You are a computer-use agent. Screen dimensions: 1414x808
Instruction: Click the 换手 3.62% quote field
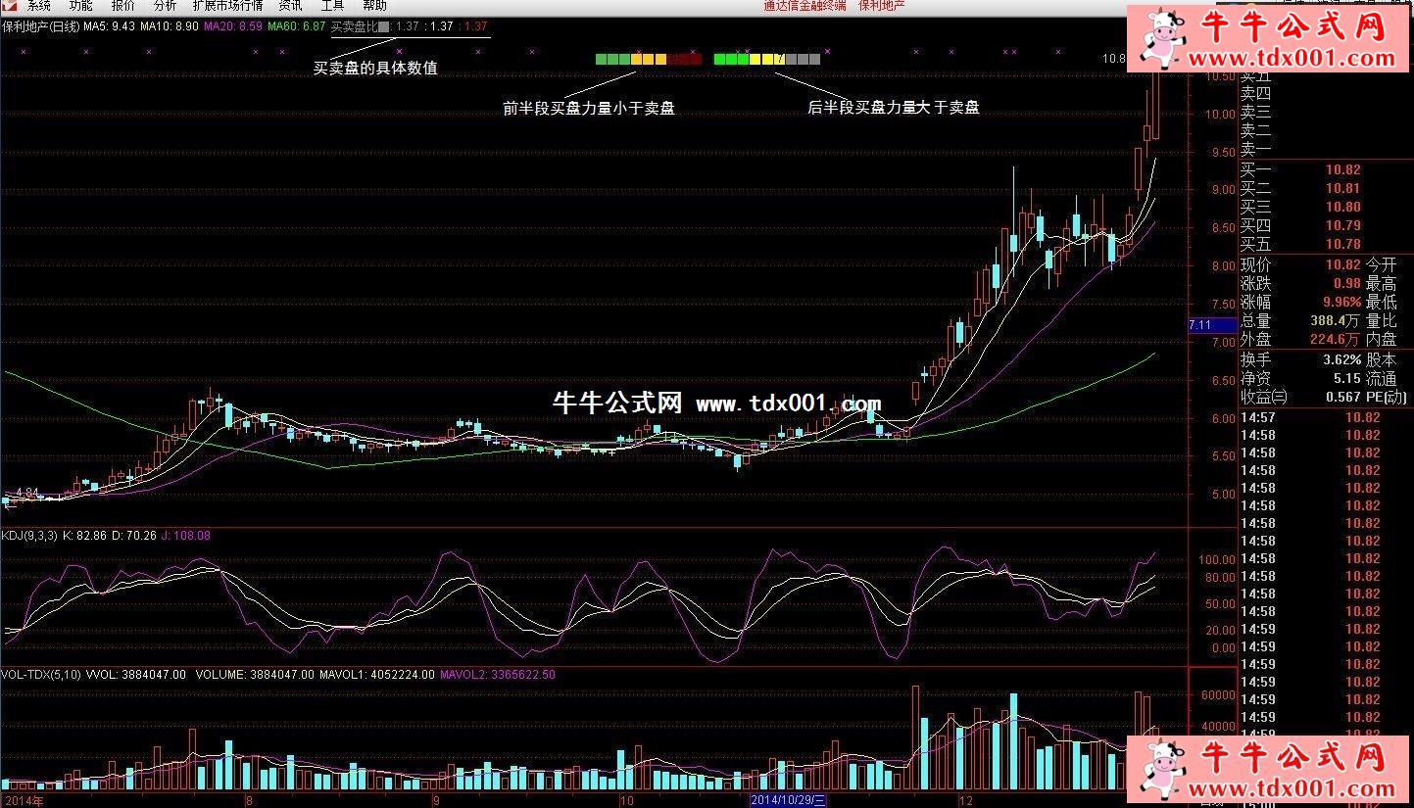click(x=1301, y=359)
